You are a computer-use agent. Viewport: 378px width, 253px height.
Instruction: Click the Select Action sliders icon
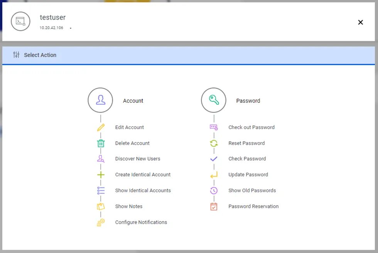coord(16,55)
